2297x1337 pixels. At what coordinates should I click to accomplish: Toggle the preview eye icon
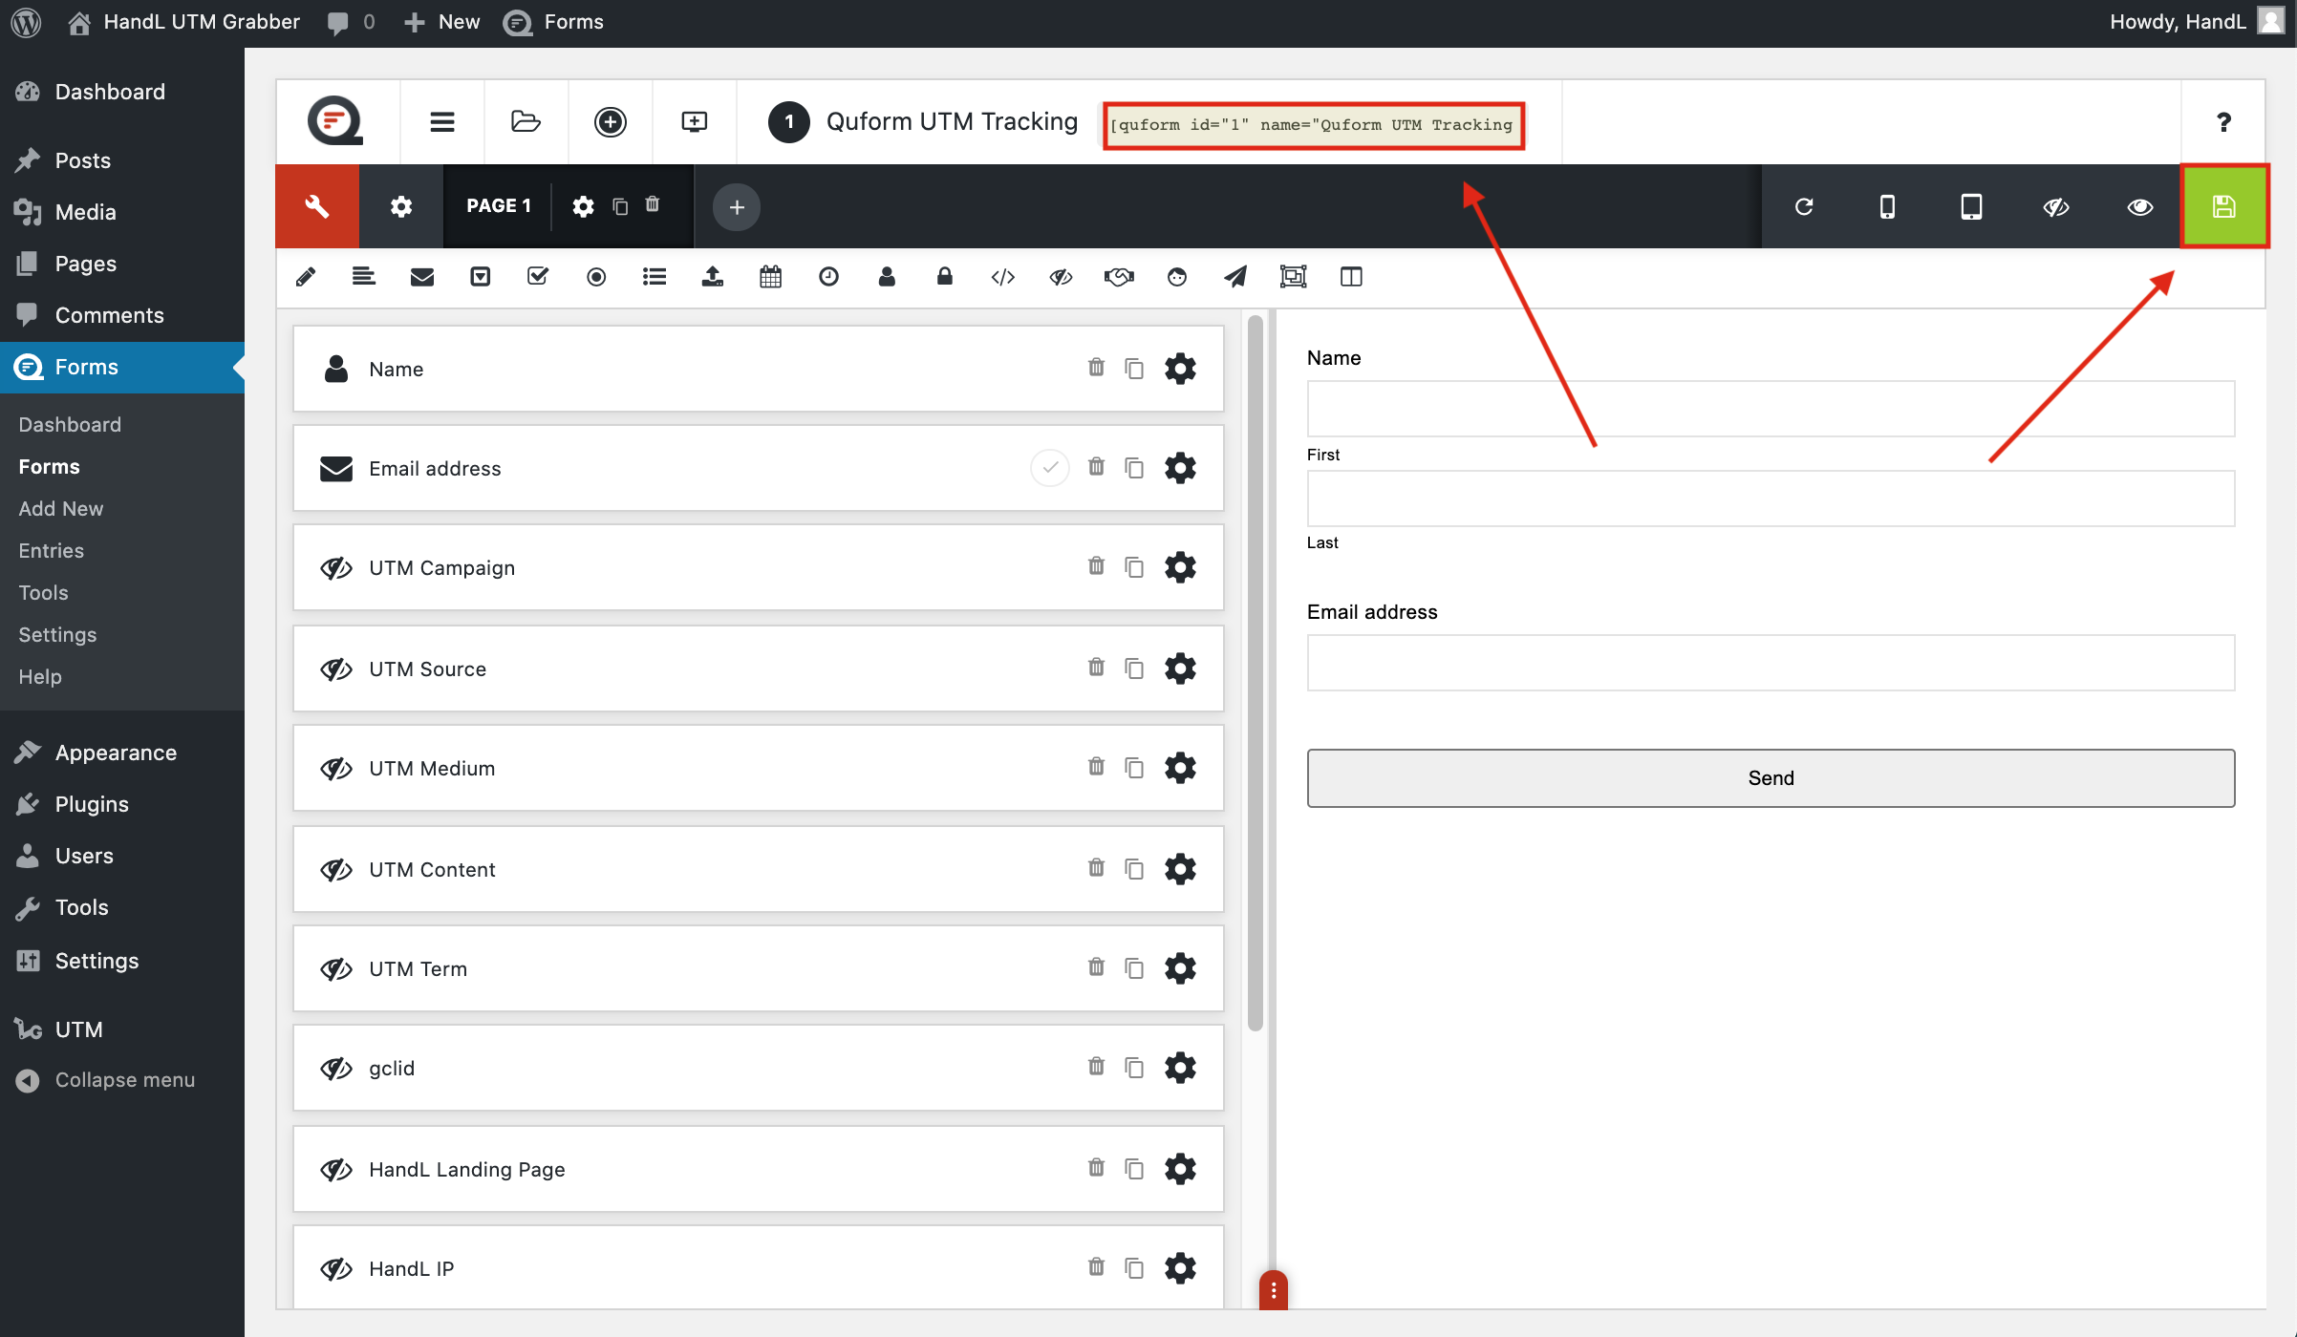pos(2139,206)
